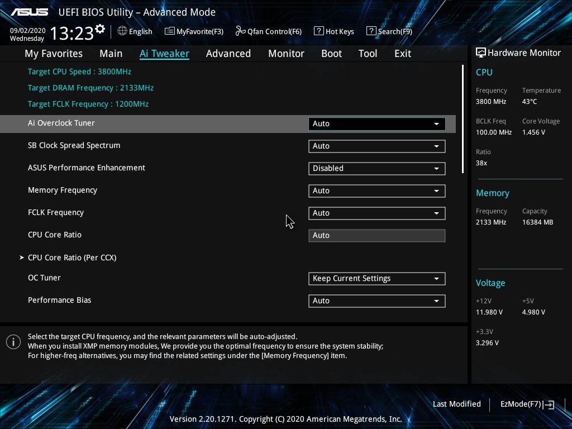Click CPU temperature value 43°C
Screen dimensions: 572x429
tap(530, 102)
